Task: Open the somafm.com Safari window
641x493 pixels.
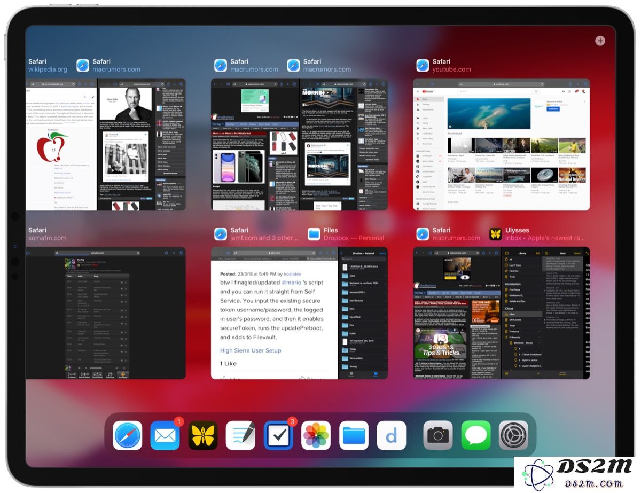Action: [106, 313]
